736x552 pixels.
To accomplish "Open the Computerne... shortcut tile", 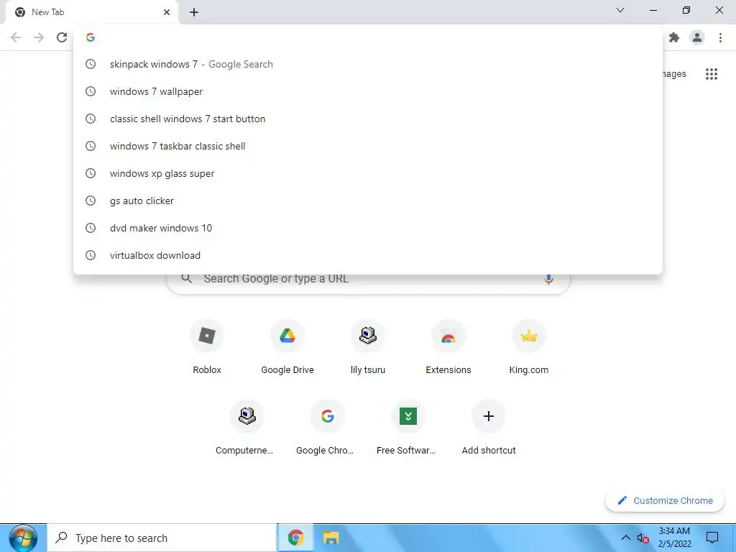I will point(247,428).
